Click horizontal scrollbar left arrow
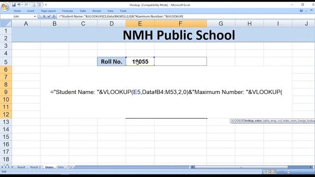 (192, 167)
